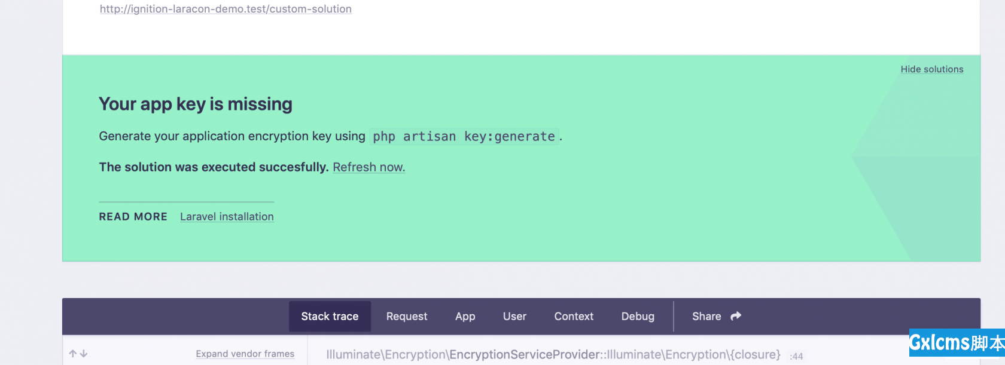The image size is (1005, 365).
Task: Click the frame line number :44
Action: [x=796, y=356]
